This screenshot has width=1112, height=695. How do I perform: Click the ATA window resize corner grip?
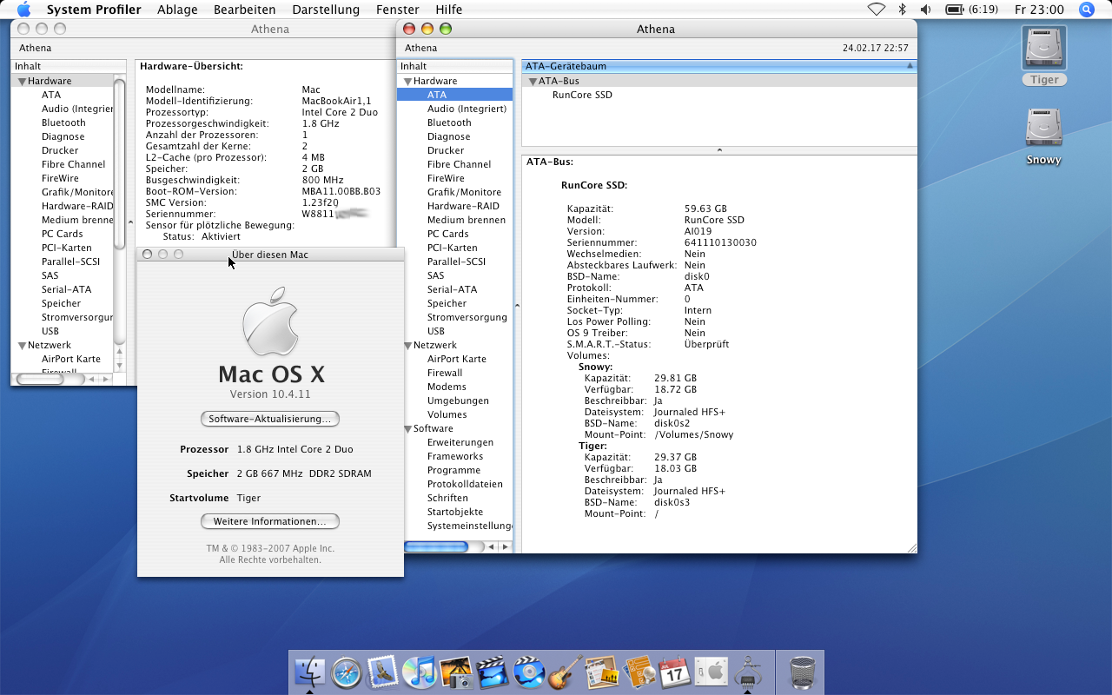(x=911, y=547)
